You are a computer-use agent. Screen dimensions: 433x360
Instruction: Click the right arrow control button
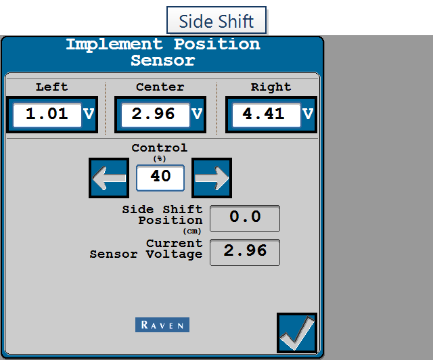pos(212,178)
